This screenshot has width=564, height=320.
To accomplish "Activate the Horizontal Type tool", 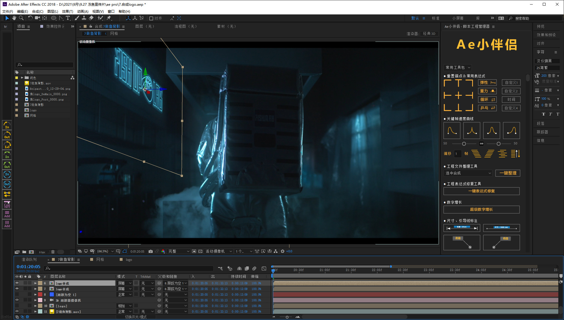I will [x=68, y=18].
